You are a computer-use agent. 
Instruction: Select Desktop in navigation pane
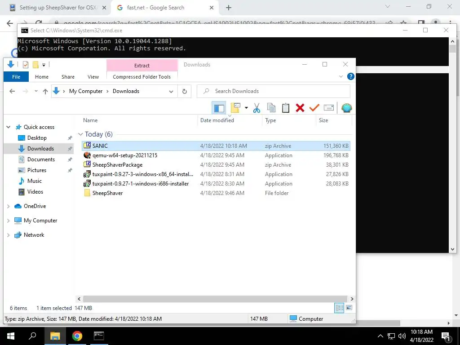pos(37,138)
